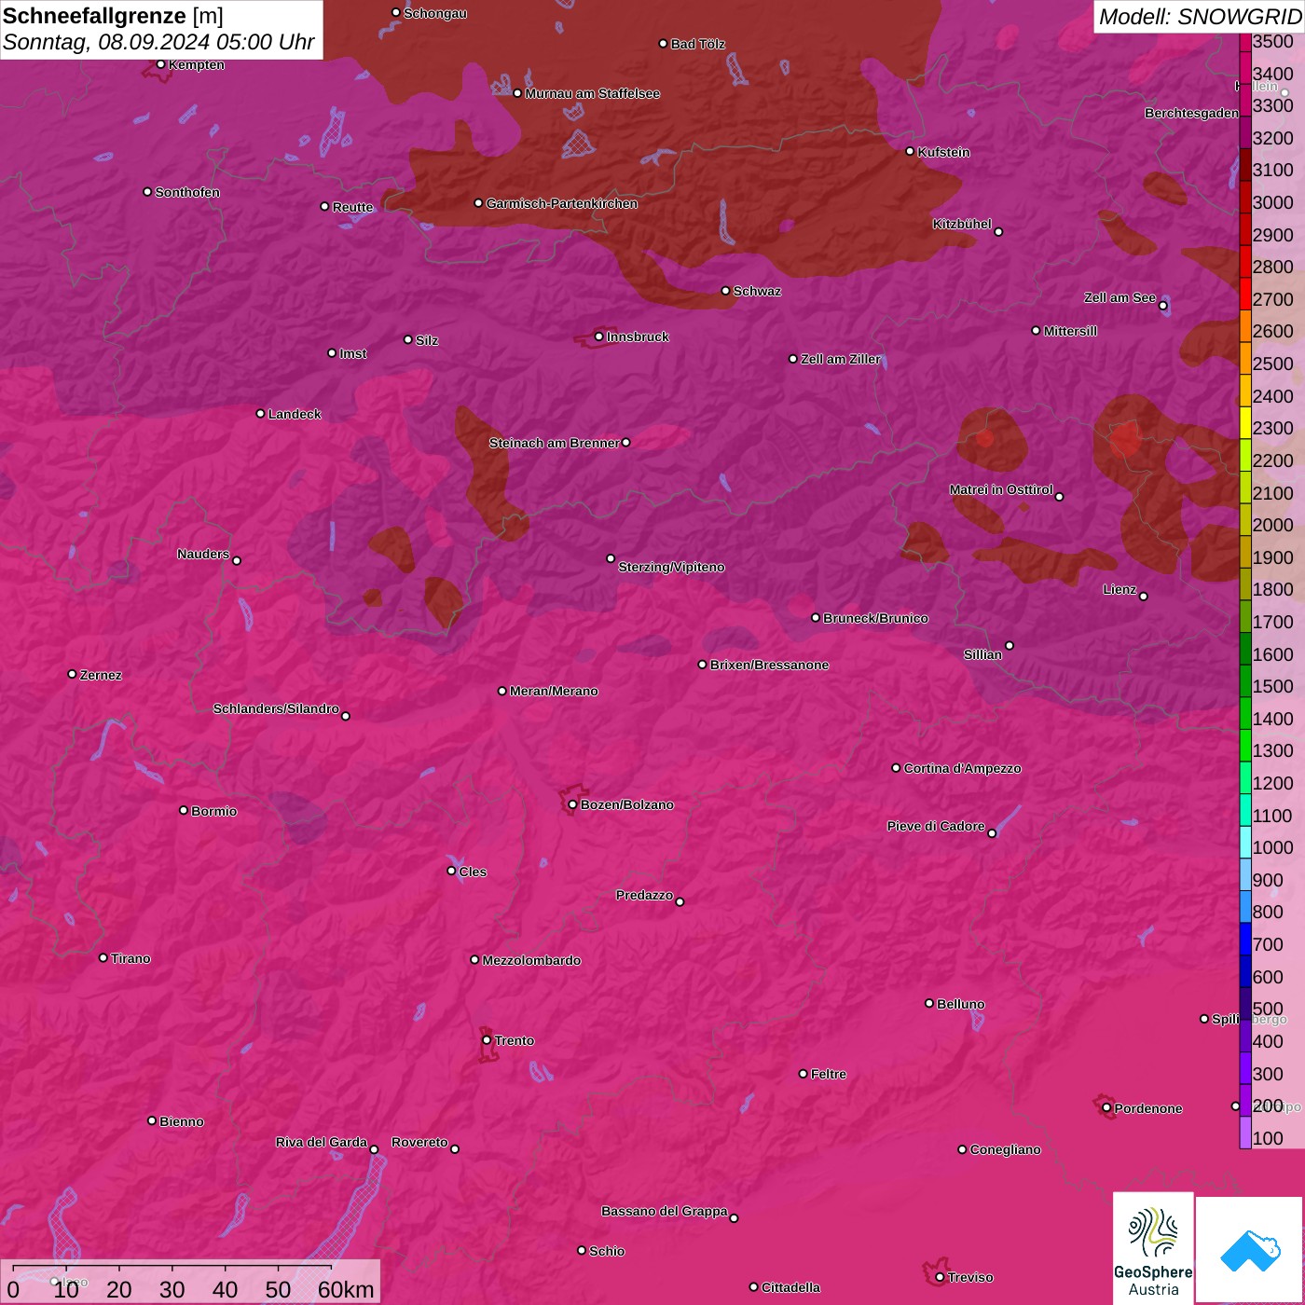This screenshot has width=1305, height=1305.
Task: Click the Feltre location dot
Action: 804,1074
